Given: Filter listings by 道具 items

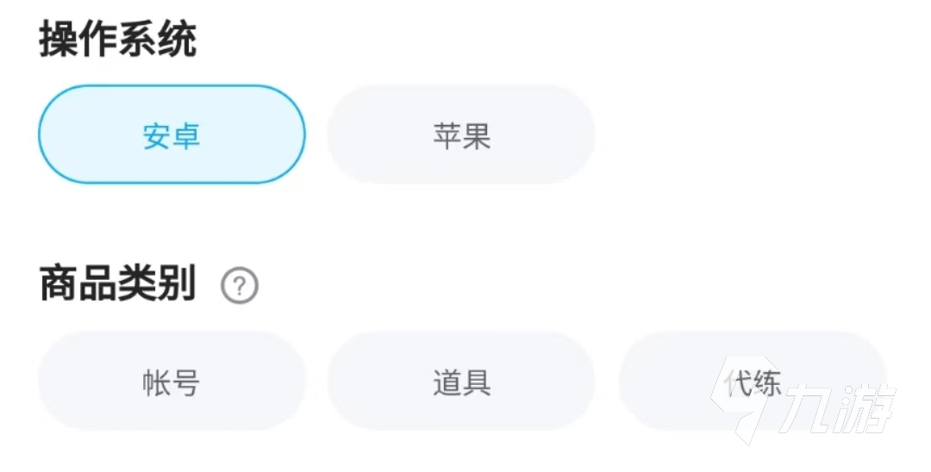Looking at the screenshot, I should tap(461, 382).
